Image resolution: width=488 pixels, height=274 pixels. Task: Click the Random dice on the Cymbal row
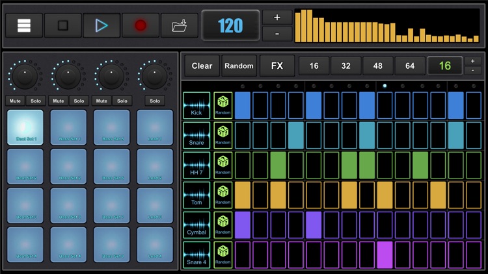(223, 225)
